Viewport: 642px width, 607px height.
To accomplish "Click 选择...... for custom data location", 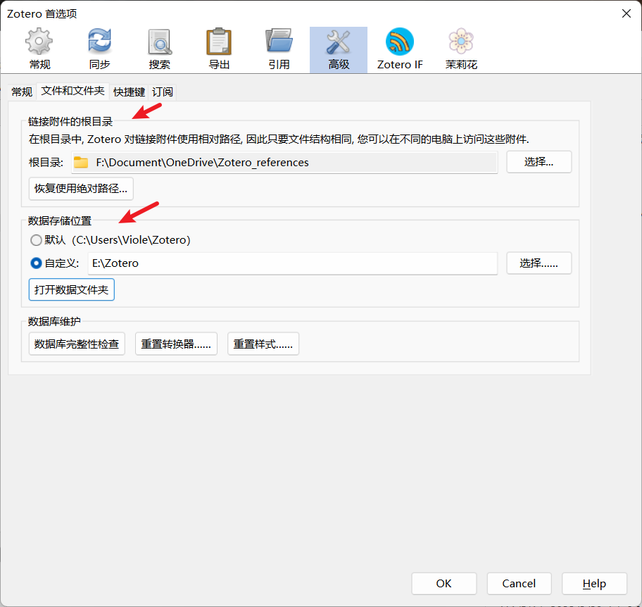I will 539,263.
